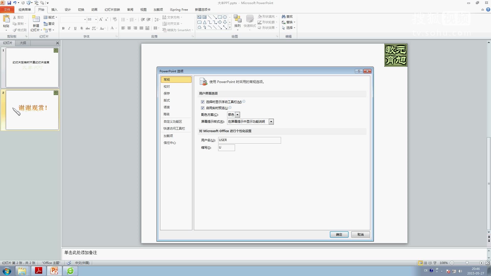Click the dialog help question mark button
Viewport: 491px width, 276px height.
pos(359,71)
